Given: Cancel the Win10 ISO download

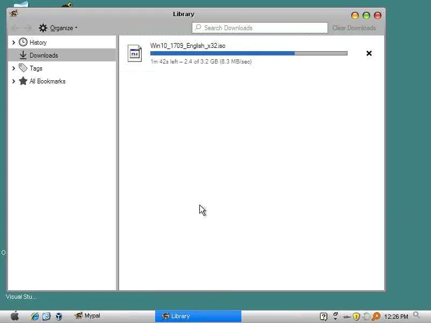Looking at the screenshot, I should (x=369, y=53).
